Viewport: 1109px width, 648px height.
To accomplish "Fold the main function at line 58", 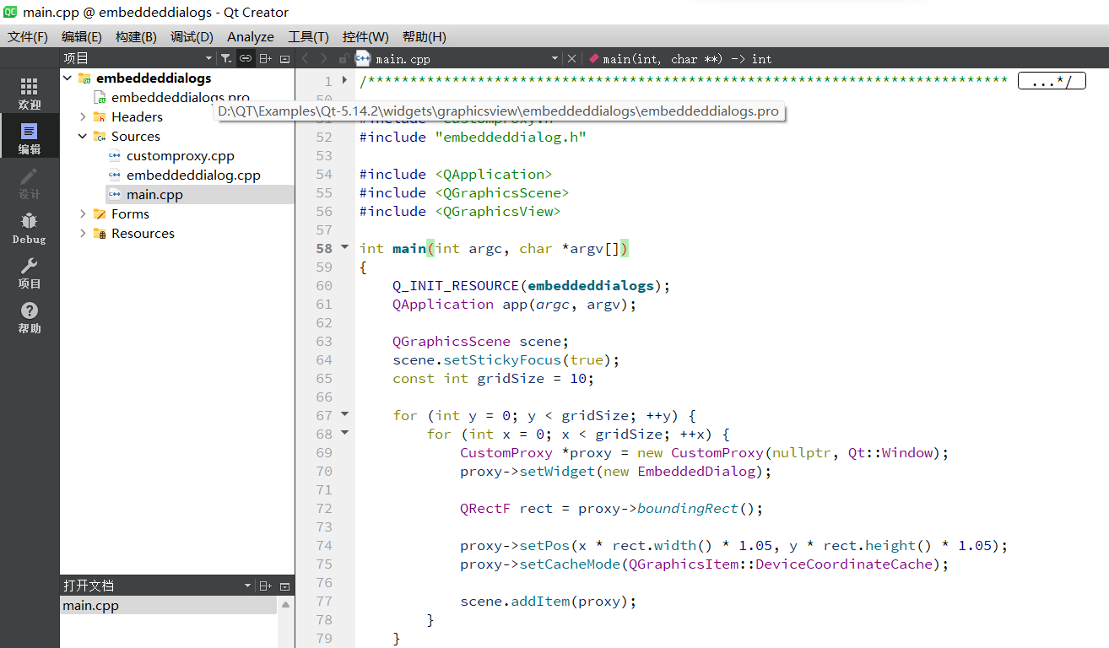I will 344,248.
